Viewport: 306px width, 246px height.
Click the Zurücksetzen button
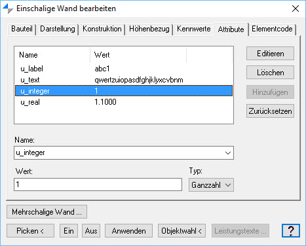click(x=270, y=111)
